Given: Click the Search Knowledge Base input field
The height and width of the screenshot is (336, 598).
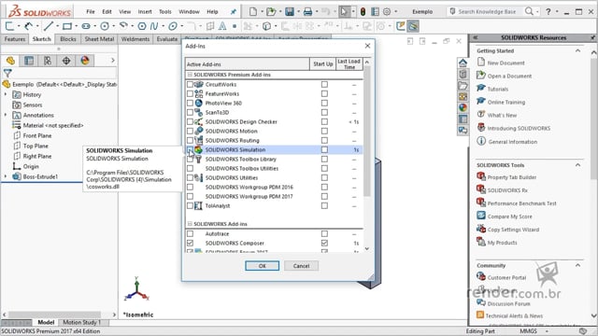Looking at the screenshot, I should click(487, 11).
